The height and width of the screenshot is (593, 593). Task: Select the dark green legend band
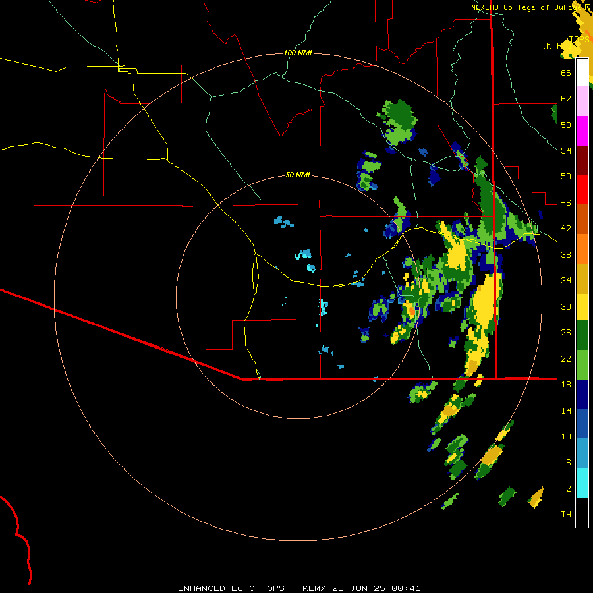point(582,335)
